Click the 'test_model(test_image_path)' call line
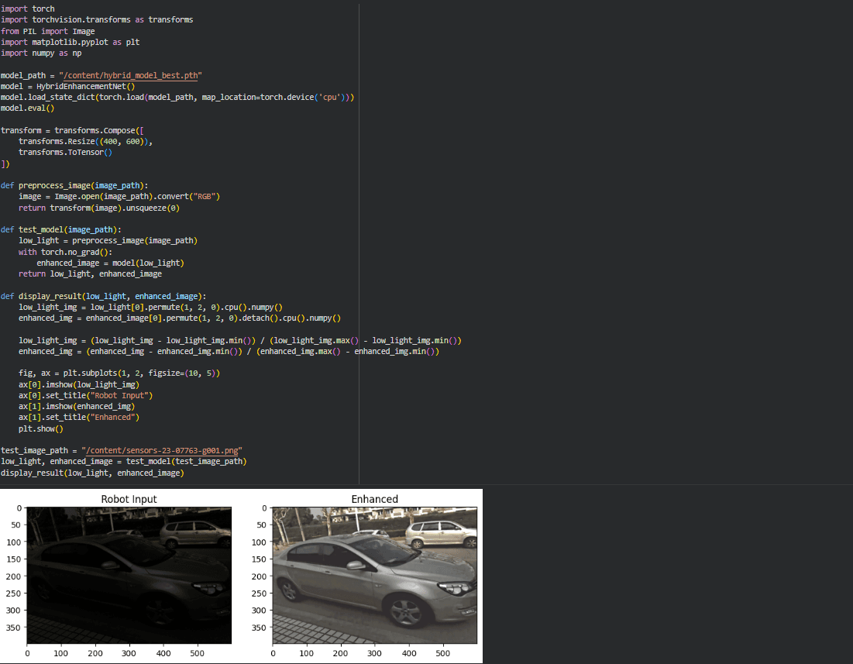This screenshot has height=664, width=853. (123, 461)
